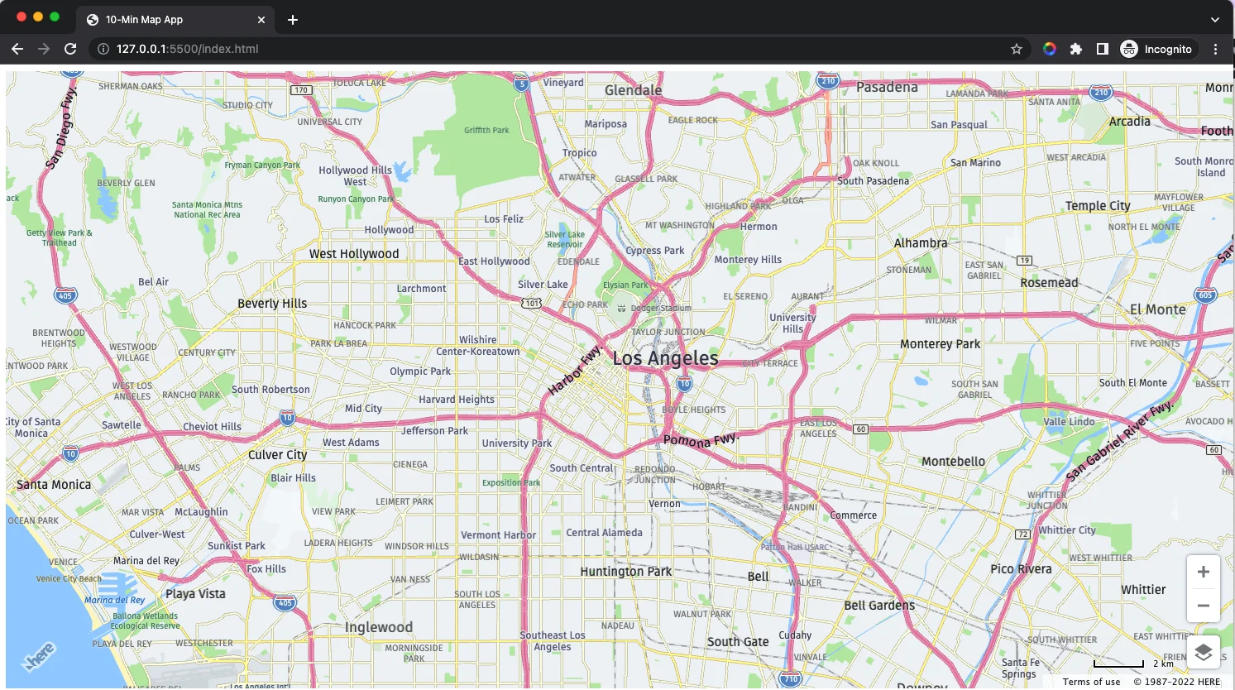Open the tab overview chevron

(1213, 19)
